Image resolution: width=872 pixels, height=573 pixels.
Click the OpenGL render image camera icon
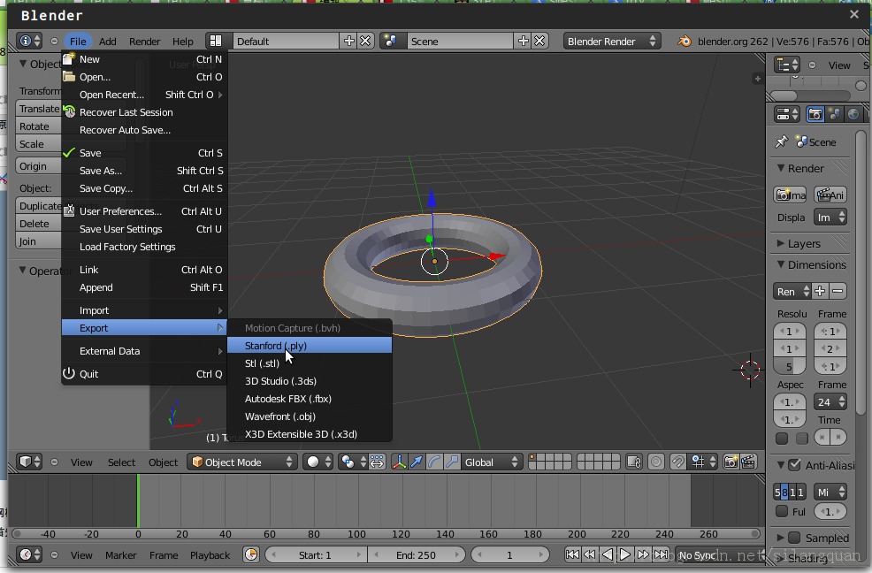[730, 462]
